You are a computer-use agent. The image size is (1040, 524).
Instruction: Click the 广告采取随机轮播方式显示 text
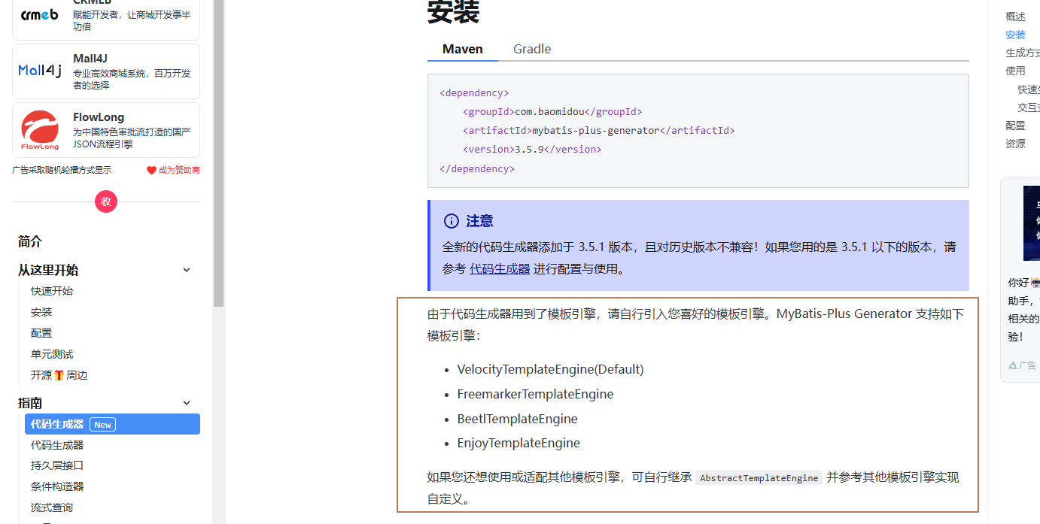pos(62,171)
